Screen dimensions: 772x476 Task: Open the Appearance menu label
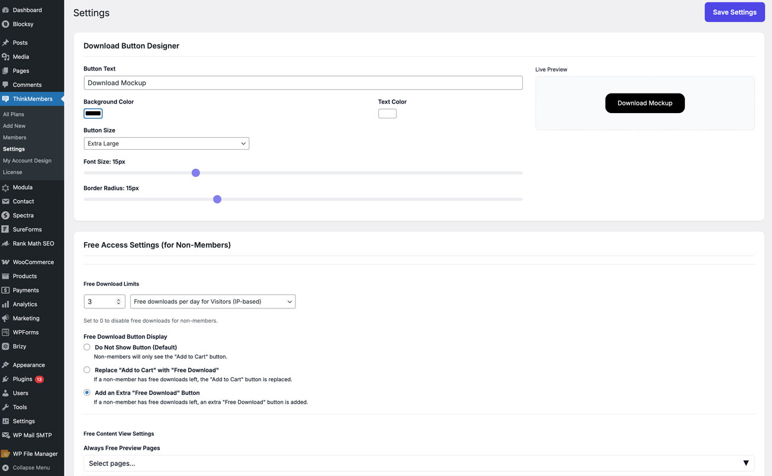point(29,365)
